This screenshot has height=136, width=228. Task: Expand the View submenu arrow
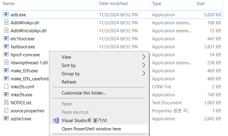click(x=144, y=57)
